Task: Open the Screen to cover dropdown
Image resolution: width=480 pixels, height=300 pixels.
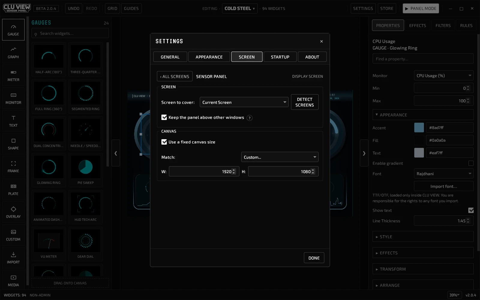Action: point(244,102)
